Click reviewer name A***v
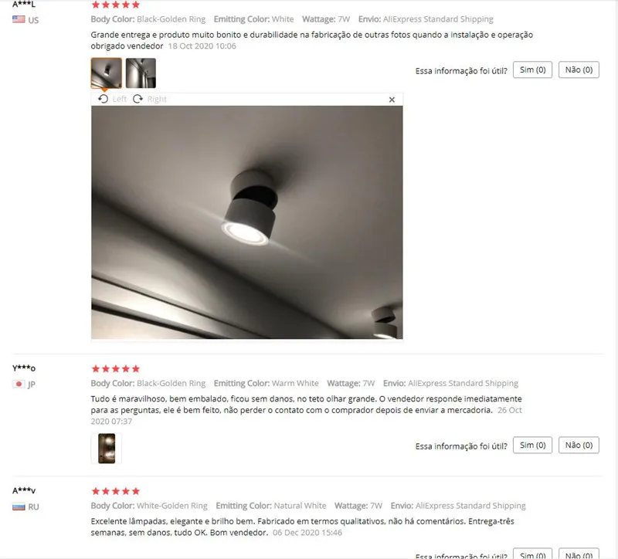 click(24, 491)
